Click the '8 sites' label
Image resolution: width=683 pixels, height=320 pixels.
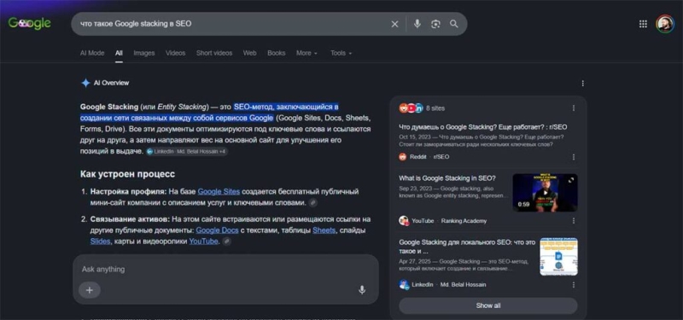(x=435, y=108)
